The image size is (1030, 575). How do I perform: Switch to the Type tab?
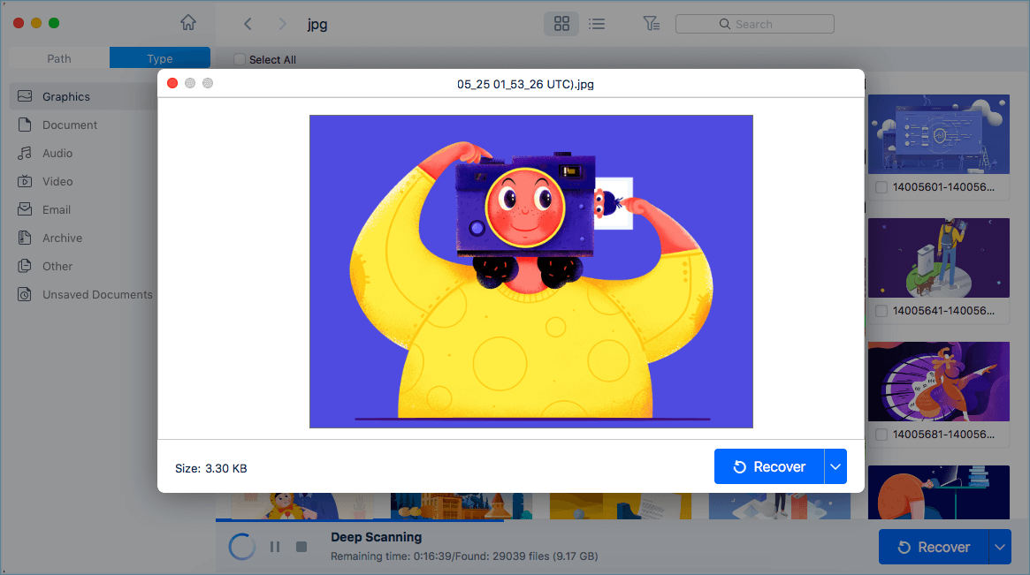(x=159, y=57)
